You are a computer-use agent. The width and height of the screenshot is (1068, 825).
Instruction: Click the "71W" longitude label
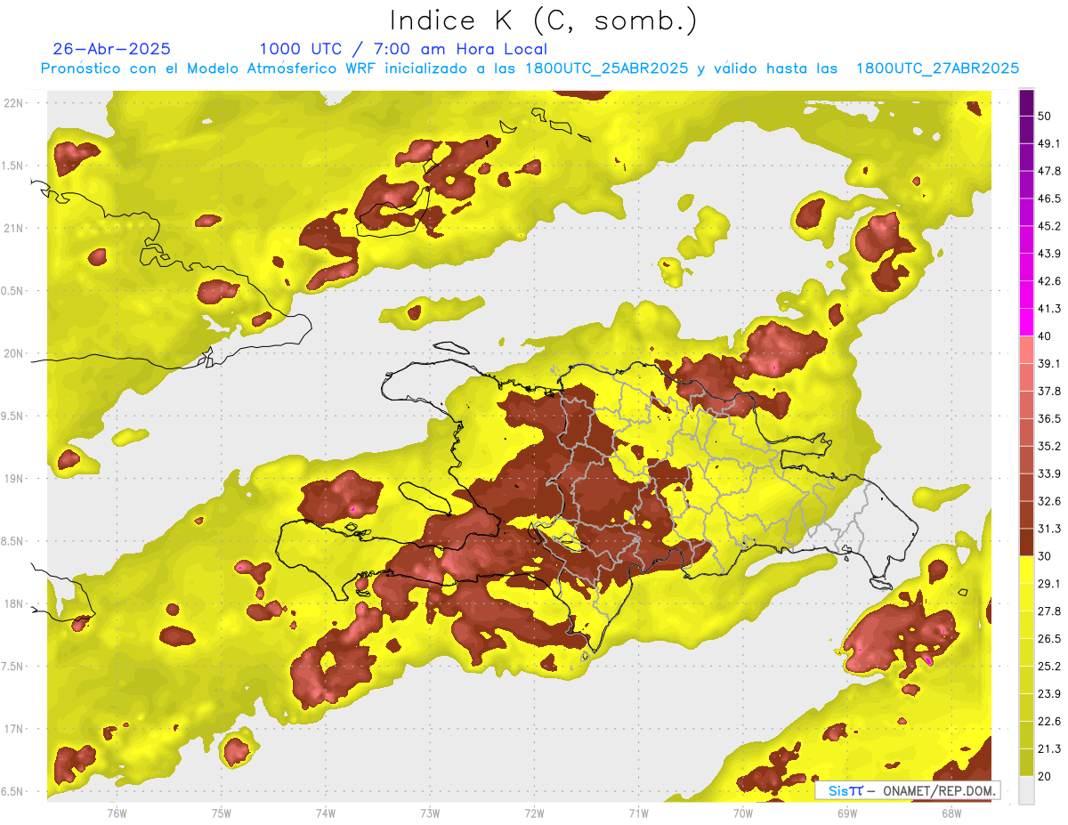638,813
